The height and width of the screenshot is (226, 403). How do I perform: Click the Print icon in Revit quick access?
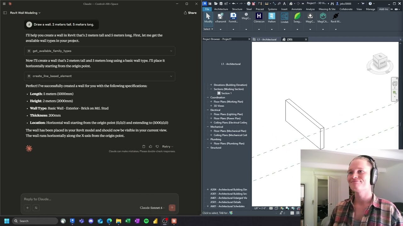pos(248,3)
